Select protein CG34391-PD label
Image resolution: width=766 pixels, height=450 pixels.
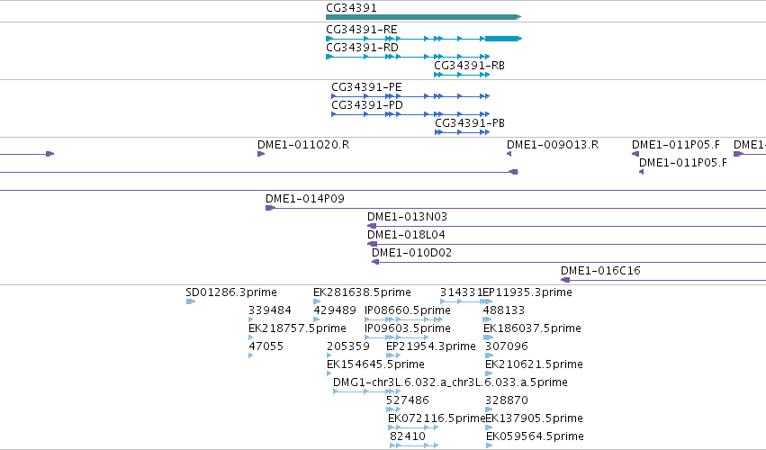[367, 105]
